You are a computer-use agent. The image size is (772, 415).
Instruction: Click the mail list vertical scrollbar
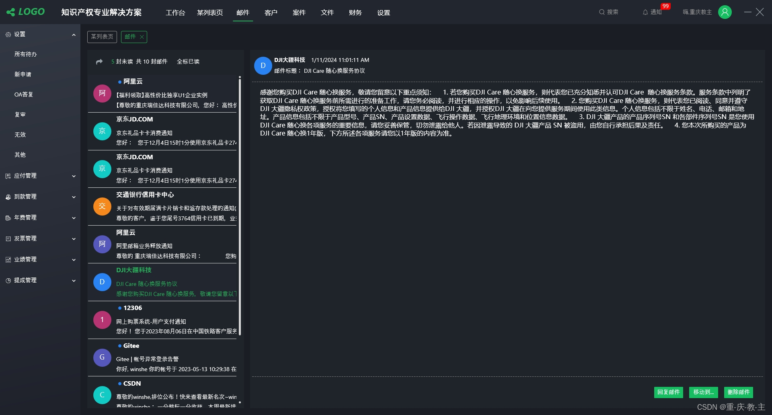(240, 206)
